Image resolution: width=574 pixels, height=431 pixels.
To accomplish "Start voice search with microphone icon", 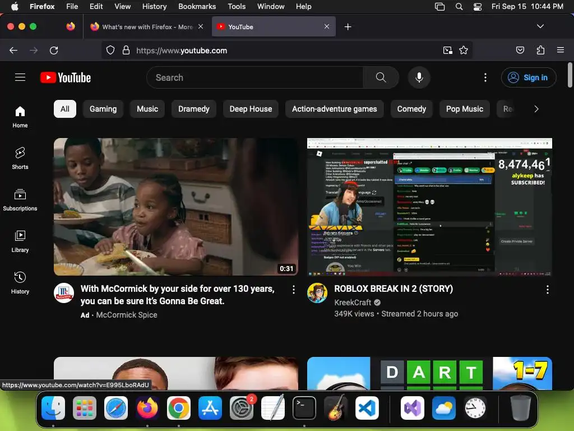I will [x=419, y=77].
